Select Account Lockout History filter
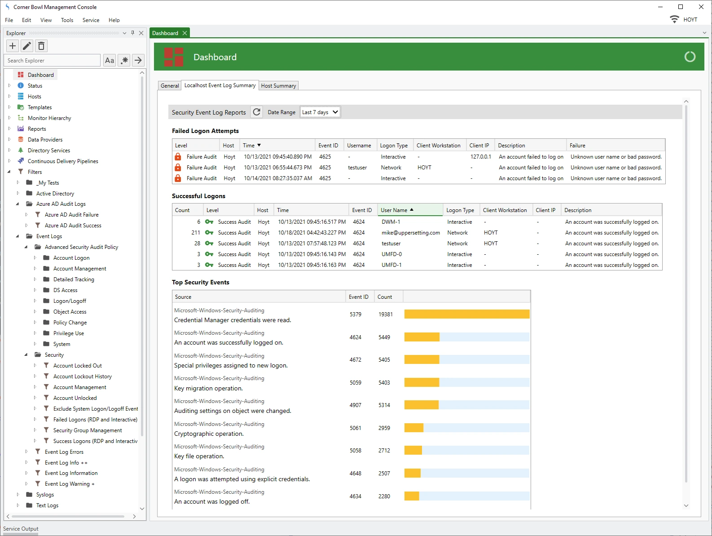 (x=83, y=377)
